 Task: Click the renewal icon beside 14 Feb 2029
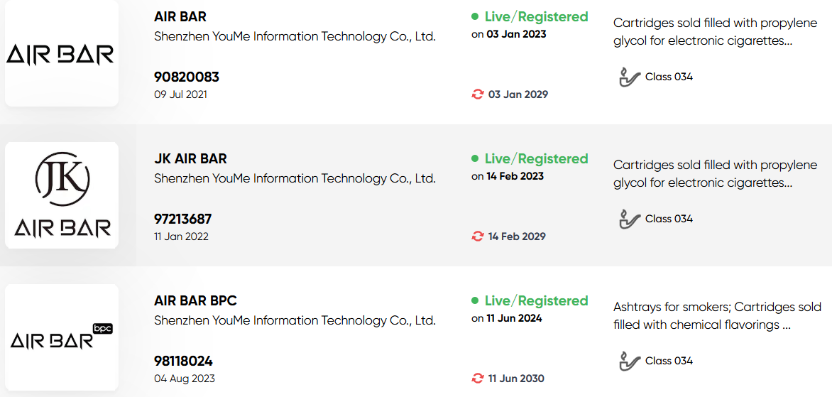click(x=478, y=236)
